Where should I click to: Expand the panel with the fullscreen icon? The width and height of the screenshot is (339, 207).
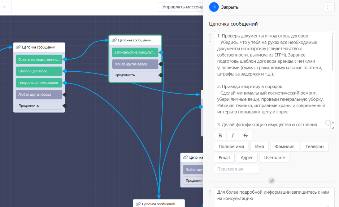[x=330, y=7]
